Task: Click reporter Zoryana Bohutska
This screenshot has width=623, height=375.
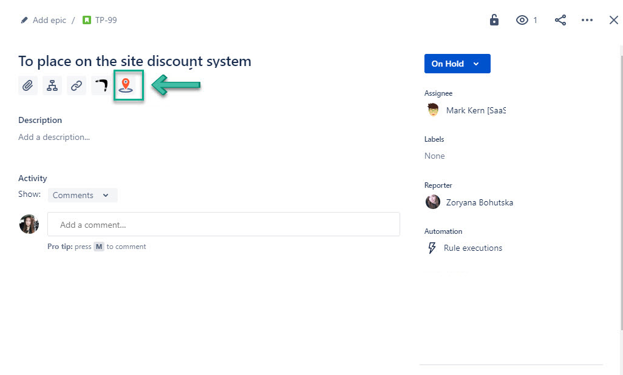Action: (x=479, y=202)
